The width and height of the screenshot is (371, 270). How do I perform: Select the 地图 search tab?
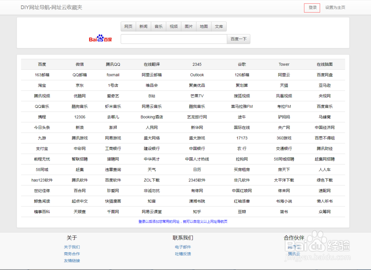pyautogui.click(x=204, y=26)
